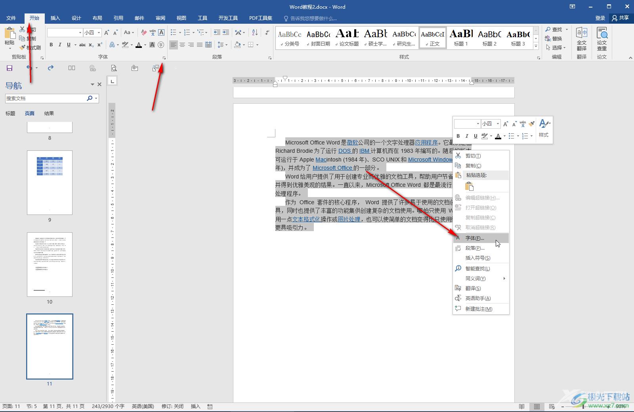Toggle bold in the ribbon
The width and height of the screenshot is (634, 412).
pos(51,45)
